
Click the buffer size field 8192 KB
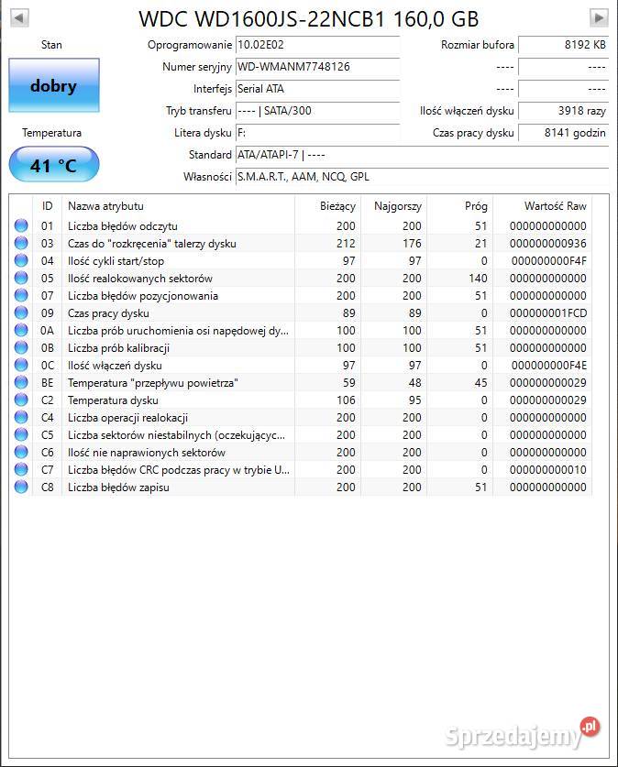click(563, 45)
